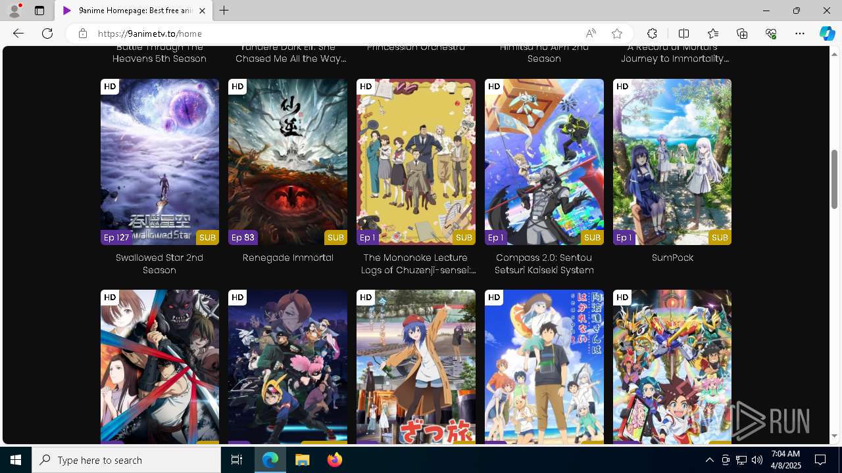Open a new browser tab
This screenshot has height=473, width=842.
pyautogui.click(x=224, y=11)
